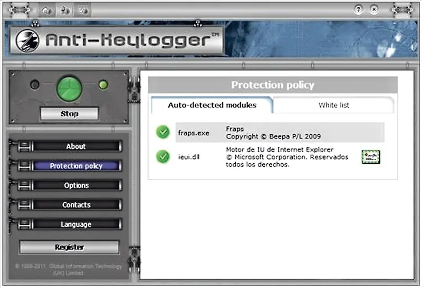422x288 pixels.
Task: Select the fraps.exe module row
Action: [280, 133]
